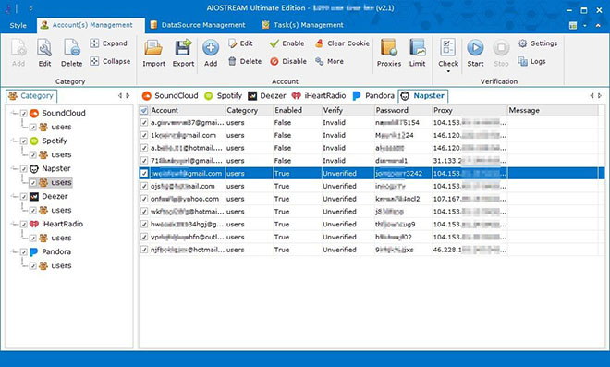Image resolution: width=610 pixels, height=367 pixels.
Task: Uncheck the Spotify category checkbox
Action: click(24, 141)
